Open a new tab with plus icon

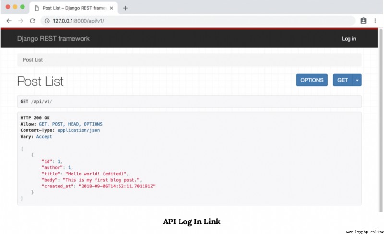point(125,8)
